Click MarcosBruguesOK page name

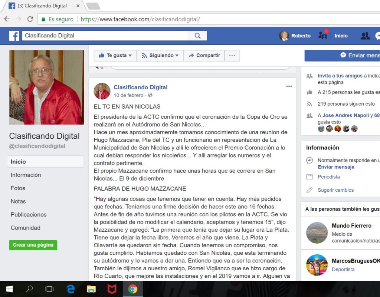[356, 261]
